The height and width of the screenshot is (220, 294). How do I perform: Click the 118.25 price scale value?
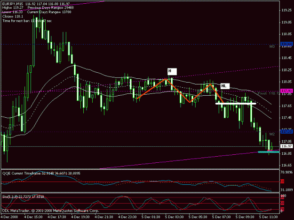coord(286,70)
